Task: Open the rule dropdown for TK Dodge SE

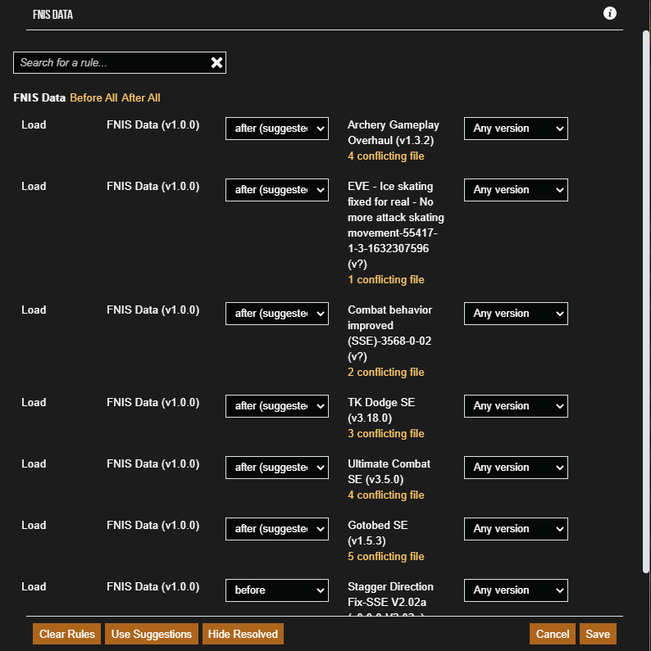Action: click(x=277, y=406)
